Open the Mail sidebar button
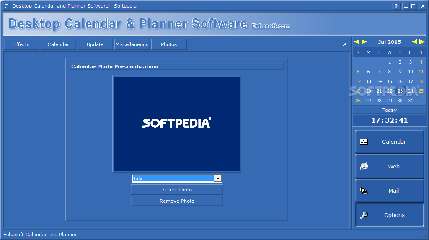The width and height of the screenshot is (429, 240). (389, 191)
